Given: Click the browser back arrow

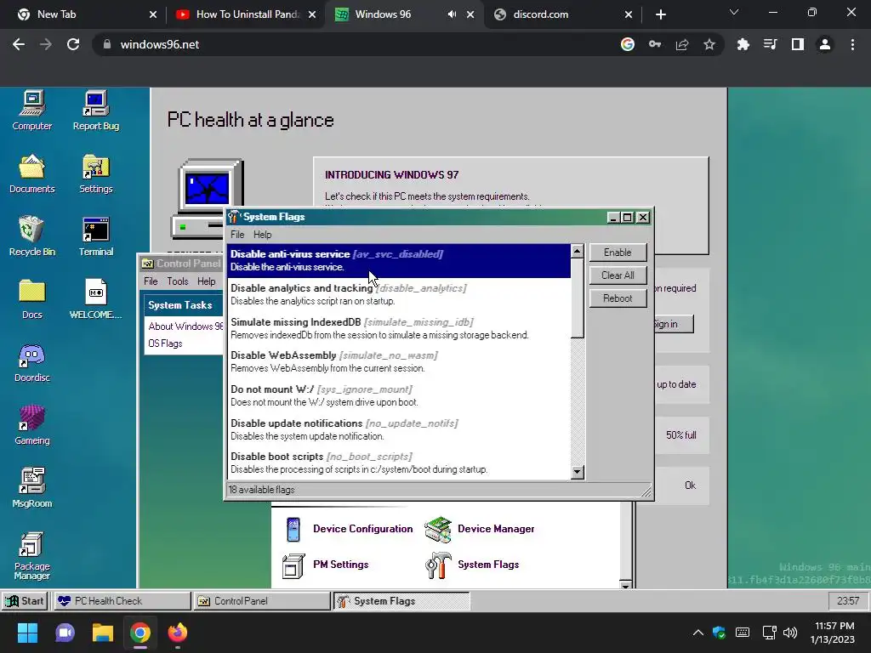Looking at the screenshot, I should [x=19, y=44].
